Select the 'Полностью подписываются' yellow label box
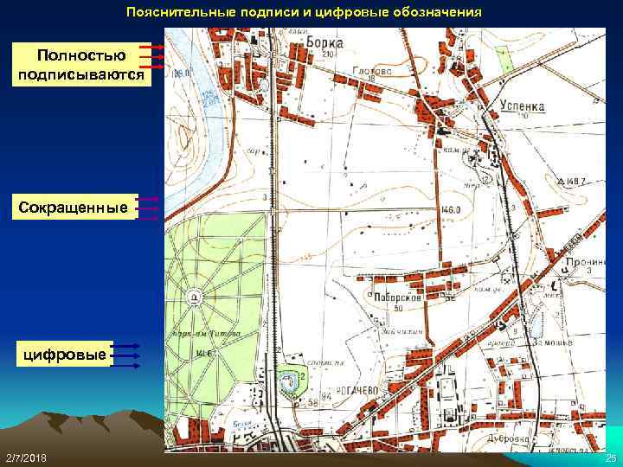Viewport: 623px width, 467px height. tap(81, 64)
